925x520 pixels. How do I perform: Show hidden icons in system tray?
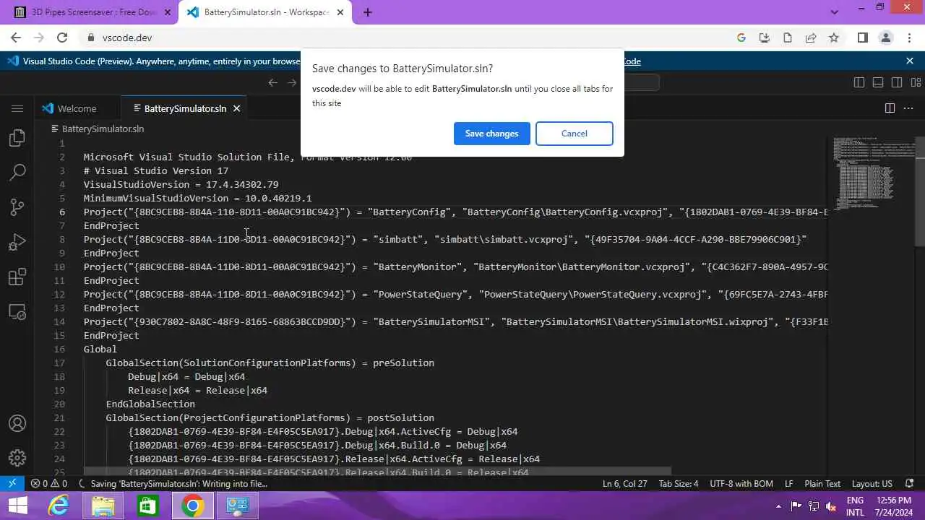pyautogui.click(x=778, y=506)
